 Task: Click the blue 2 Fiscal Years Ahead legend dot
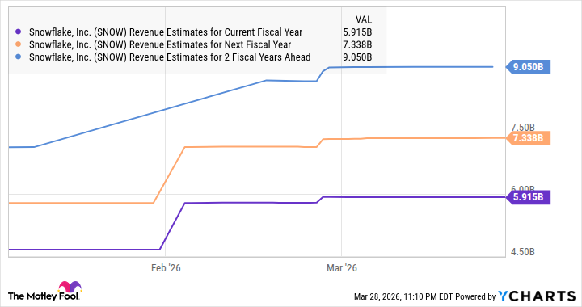[19, 57]
